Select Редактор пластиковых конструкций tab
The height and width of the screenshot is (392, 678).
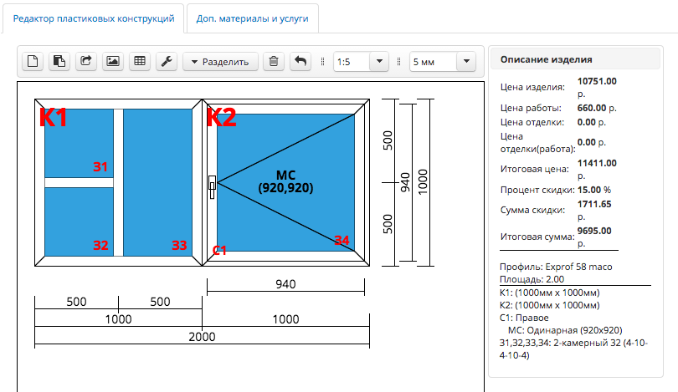[x=93, y=18]
